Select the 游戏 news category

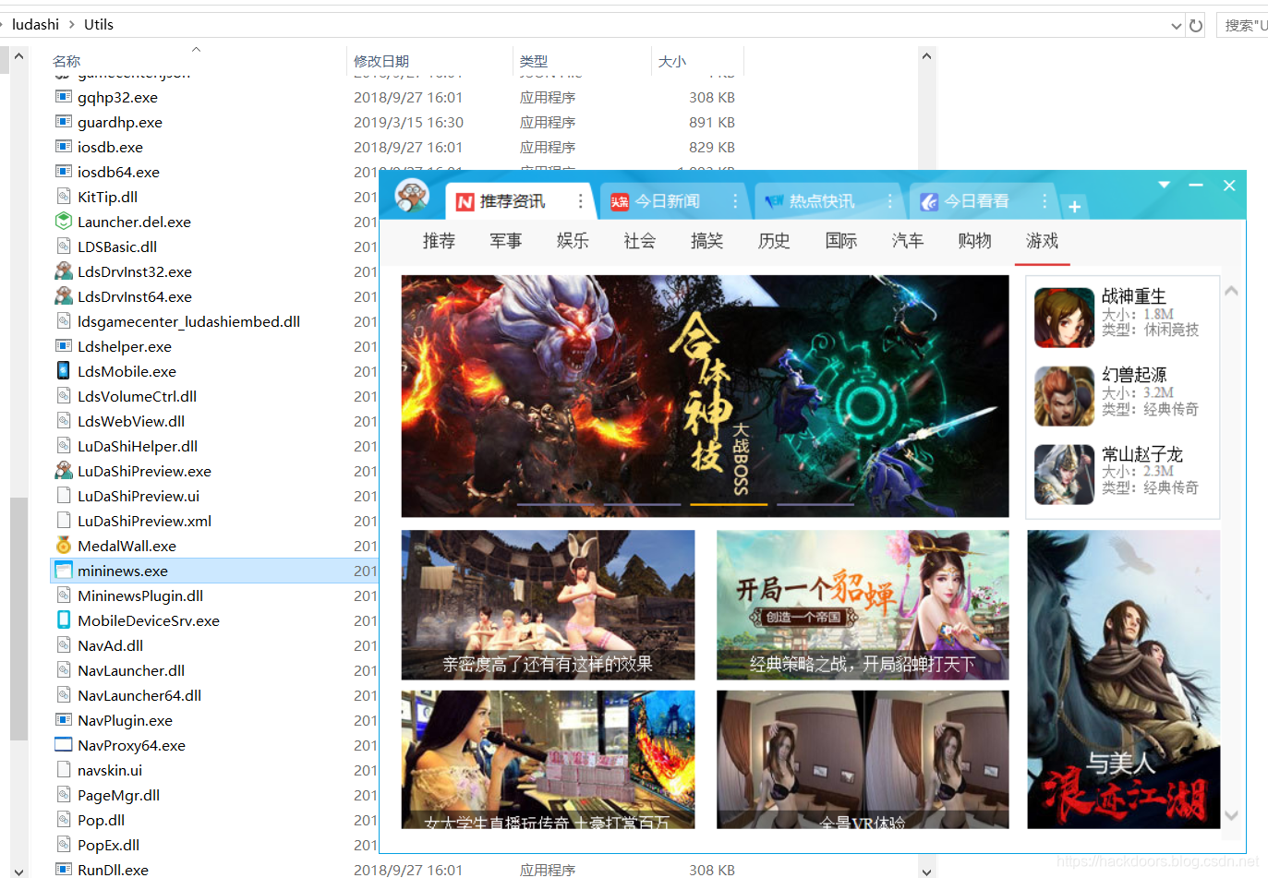pos(1042,241)
